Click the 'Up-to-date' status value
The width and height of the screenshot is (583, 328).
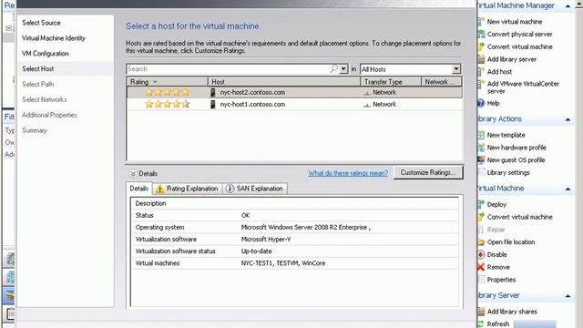(x=256, y=251)
